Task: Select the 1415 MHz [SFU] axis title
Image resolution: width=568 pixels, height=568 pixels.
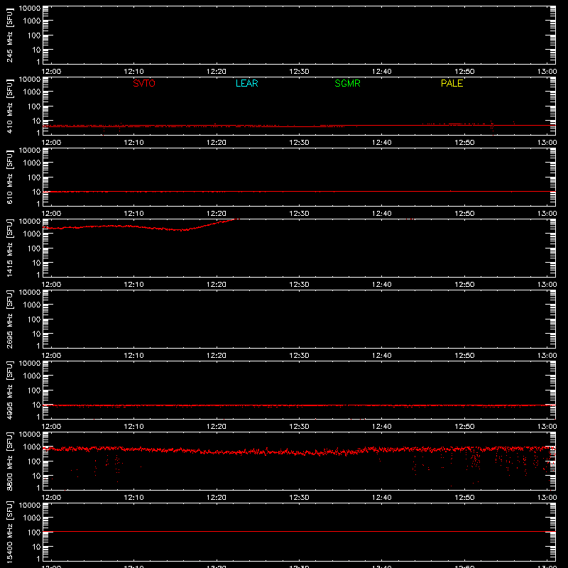Action: tap(9, 248)
